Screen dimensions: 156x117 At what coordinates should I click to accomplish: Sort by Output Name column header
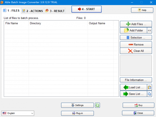coord(100,23)
